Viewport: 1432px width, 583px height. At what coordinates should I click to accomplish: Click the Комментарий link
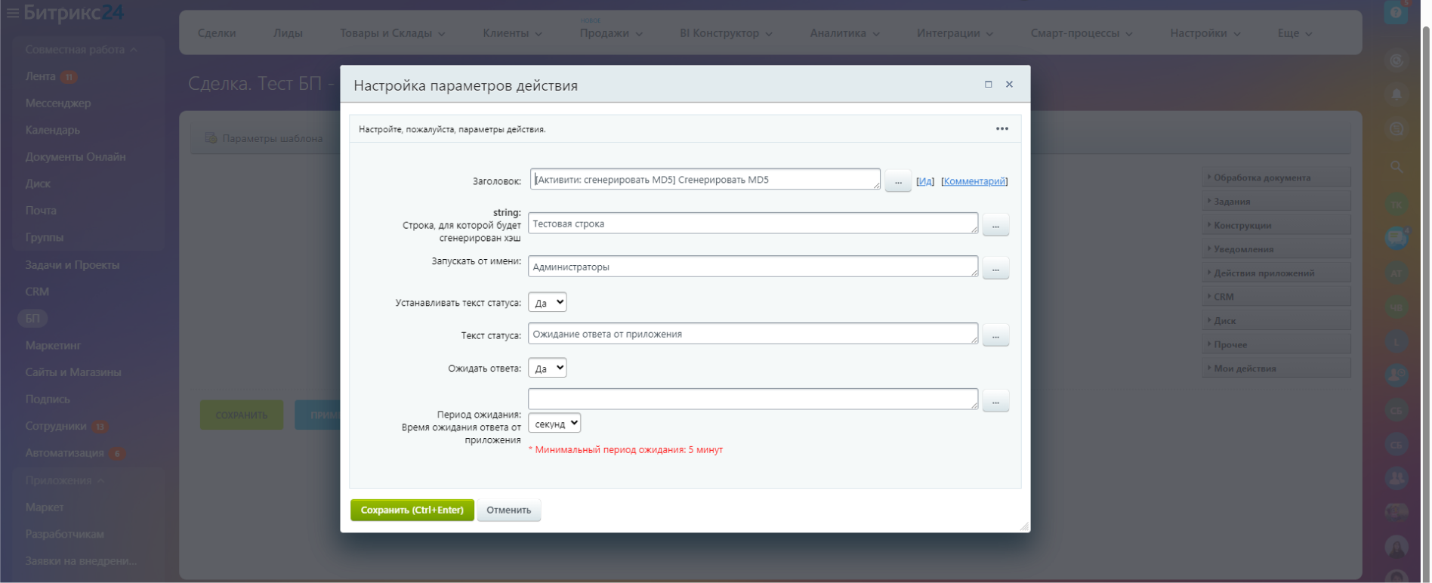[974, 181]
